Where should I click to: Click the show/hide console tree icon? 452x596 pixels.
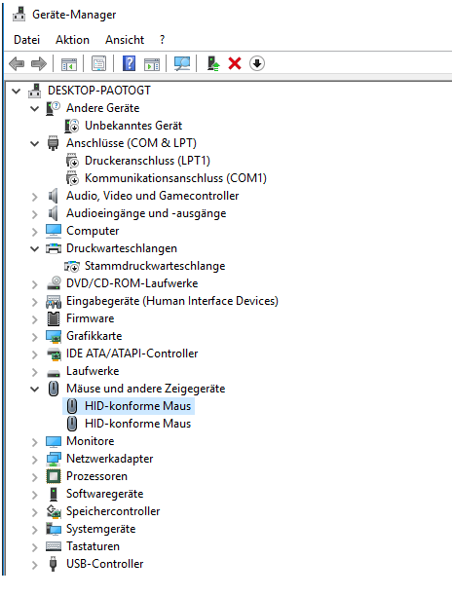[x=69, y=64]
